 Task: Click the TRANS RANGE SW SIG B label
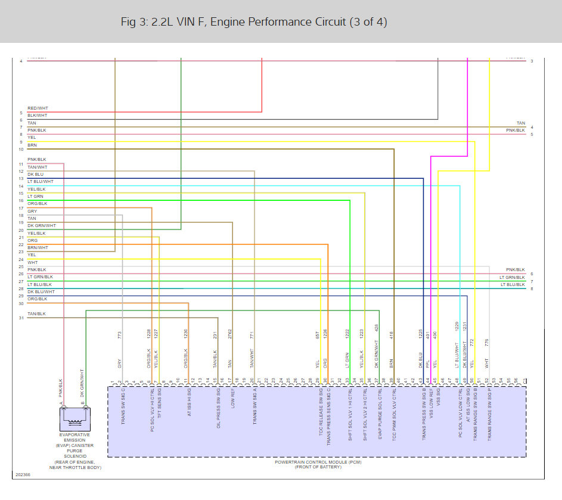click(x=475, y=414)
